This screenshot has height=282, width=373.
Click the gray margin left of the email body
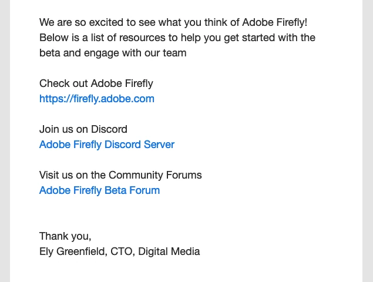point(5,141)
